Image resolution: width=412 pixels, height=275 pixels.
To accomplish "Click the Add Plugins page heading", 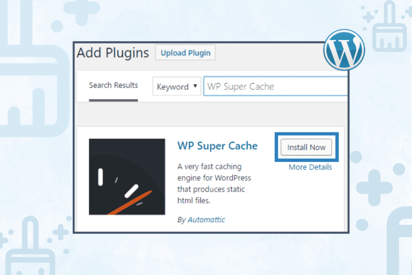I will tap(113, 53).
